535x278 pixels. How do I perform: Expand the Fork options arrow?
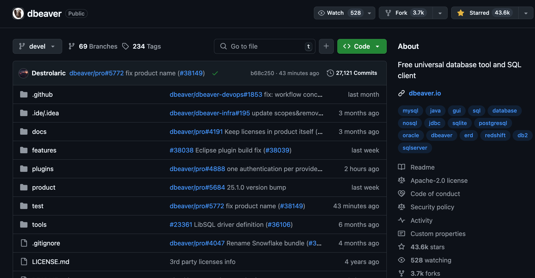pyautogui.click(x=440, y=13)
